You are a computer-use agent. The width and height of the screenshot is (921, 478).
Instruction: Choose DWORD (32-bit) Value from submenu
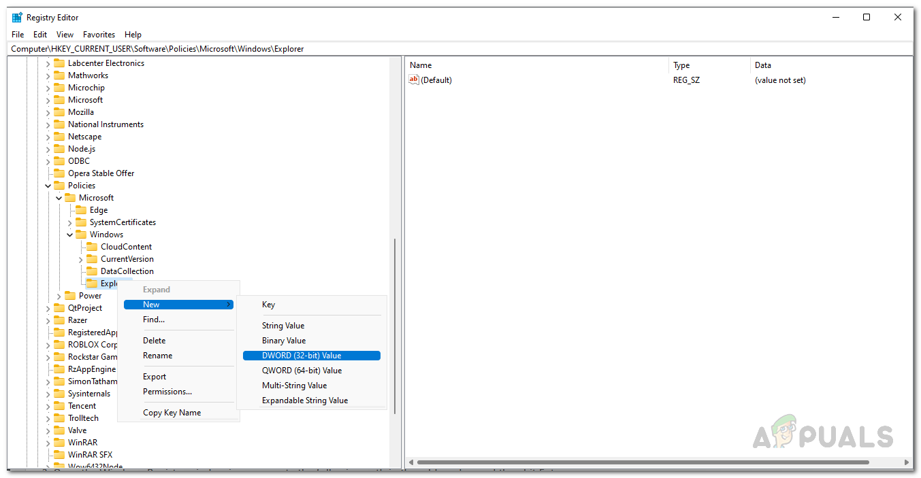tap(312, 356)
